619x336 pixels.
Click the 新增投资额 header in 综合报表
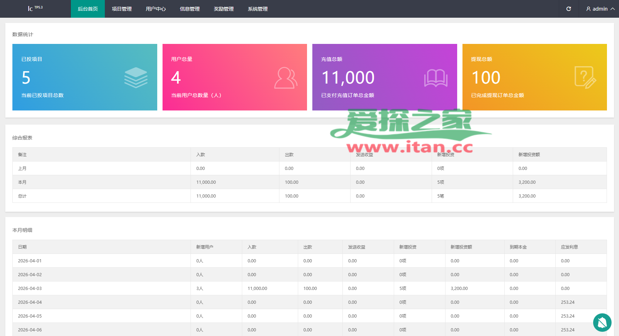[x=529, y=155]
